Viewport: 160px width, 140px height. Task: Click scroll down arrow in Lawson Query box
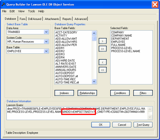pos(150,117)
